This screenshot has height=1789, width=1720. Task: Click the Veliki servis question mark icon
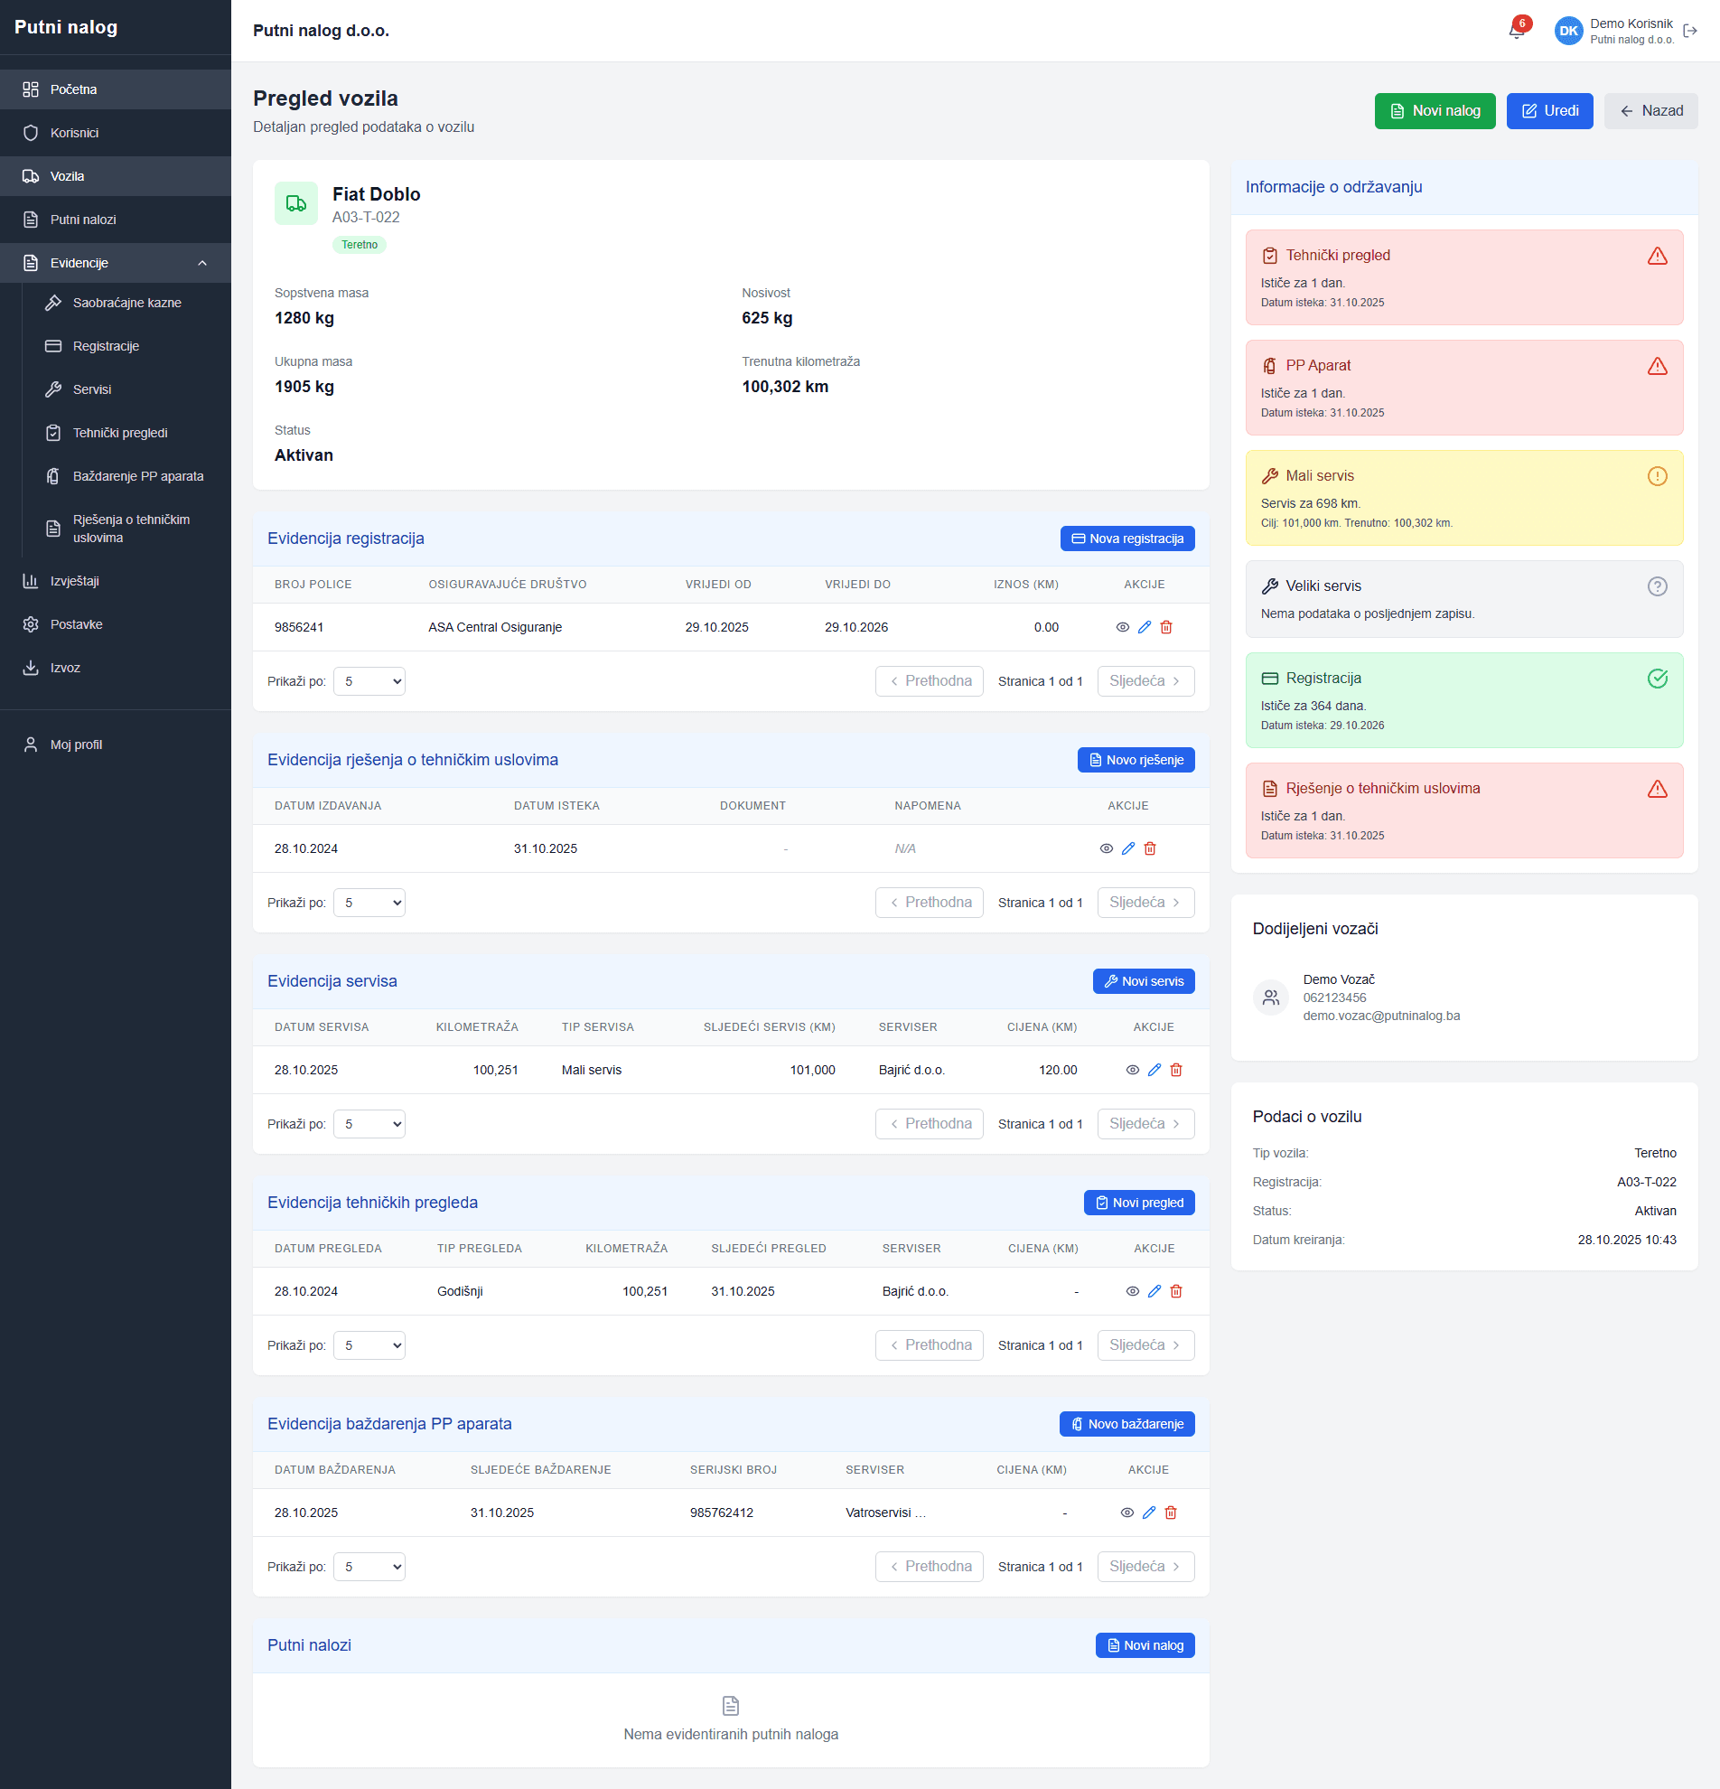pyautogui.click(x=1657, y=586)
